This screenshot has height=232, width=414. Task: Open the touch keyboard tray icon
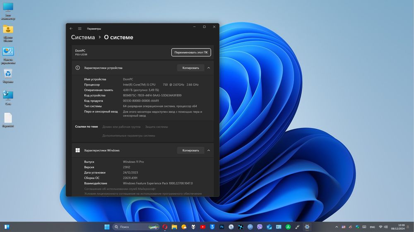[364, 227]
